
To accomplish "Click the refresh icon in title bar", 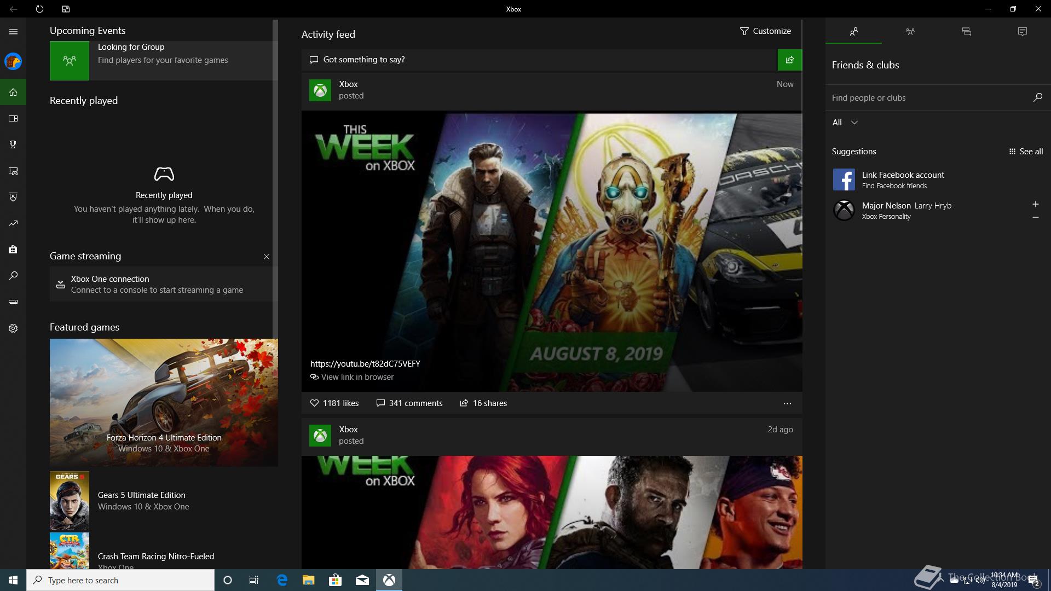I will (39, 9).
